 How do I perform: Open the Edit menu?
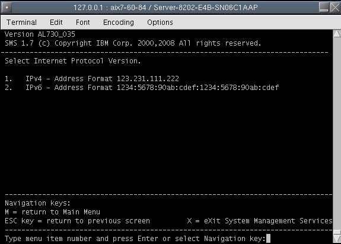point(56,23)
